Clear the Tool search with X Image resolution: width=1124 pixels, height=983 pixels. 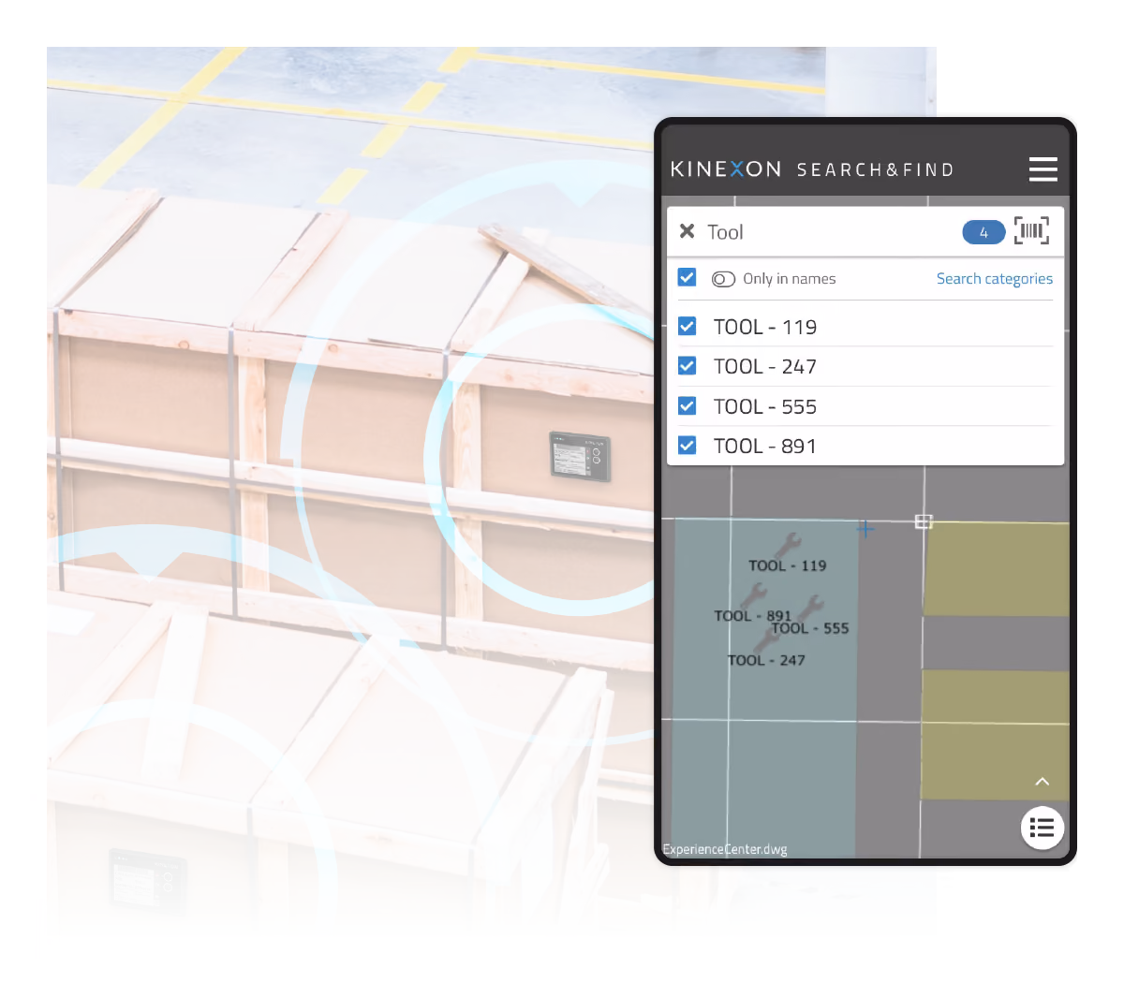coord(687,231)
